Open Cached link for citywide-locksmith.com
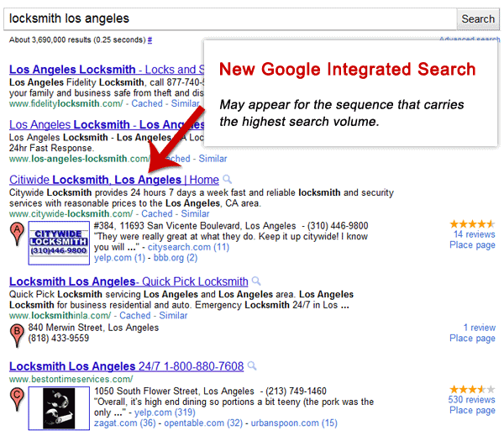Screen dimensions: 504x436 pyautogui.click(x=157, y=213)
